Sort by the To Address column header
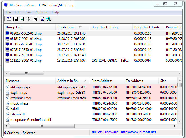 pos(141,81)
